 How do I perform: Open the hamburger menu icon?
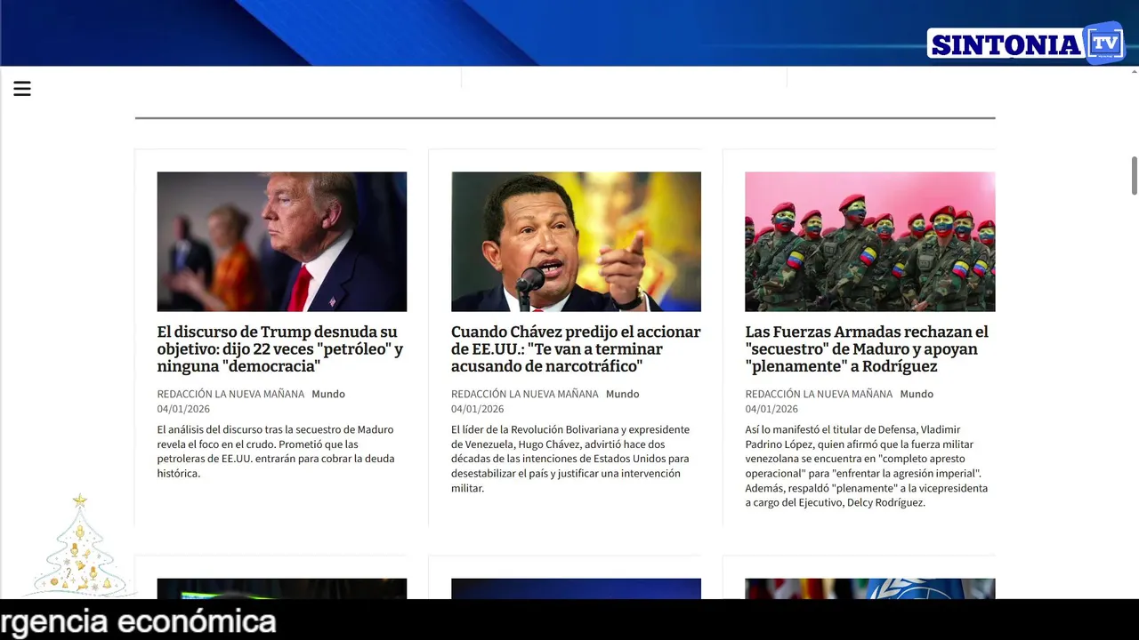(22, 88)
